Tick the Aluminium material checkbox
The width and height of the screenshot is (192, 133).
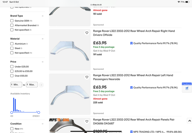click(x=12, y=44)
